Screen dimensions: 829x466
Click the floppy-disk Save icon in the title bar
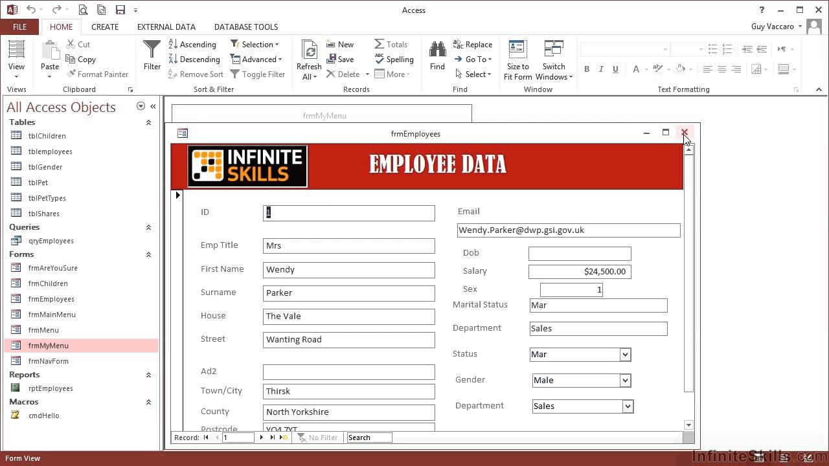pyautogui.click(x=120, y=10)
